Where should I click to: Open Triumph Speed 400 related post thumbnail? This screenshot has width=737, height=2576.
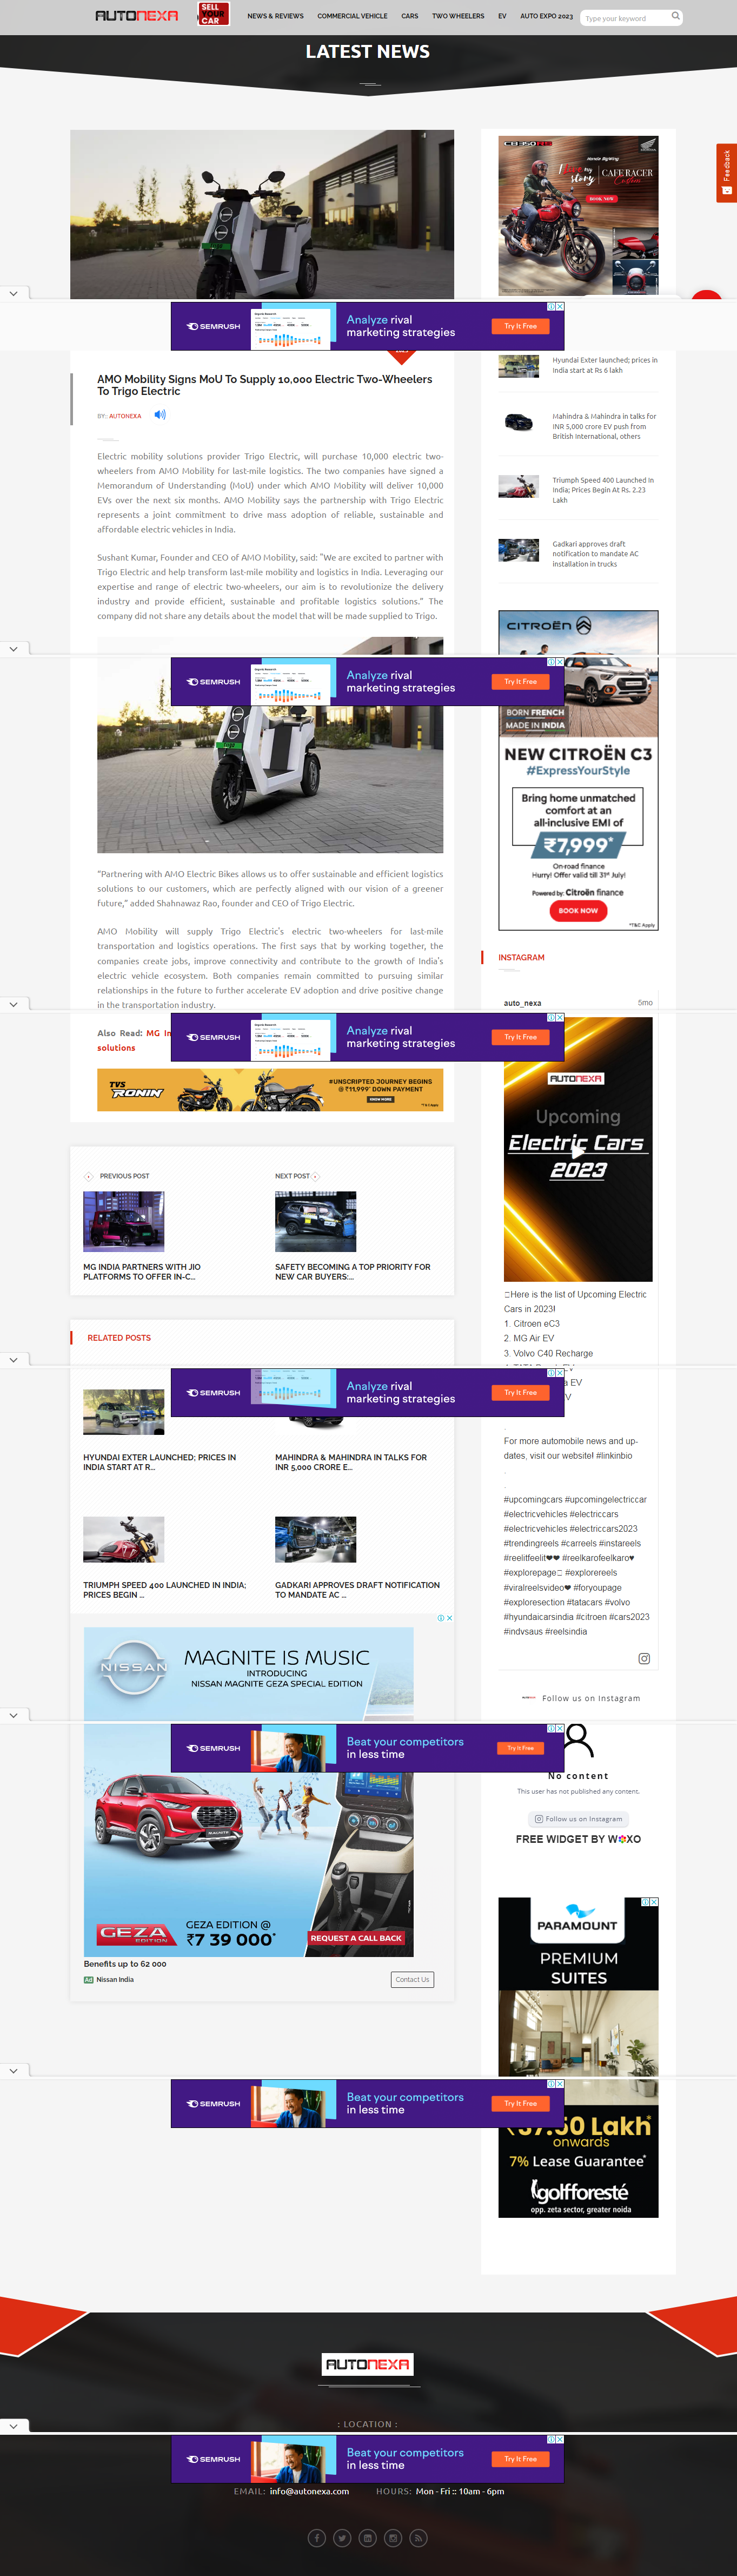[124, 1539]
